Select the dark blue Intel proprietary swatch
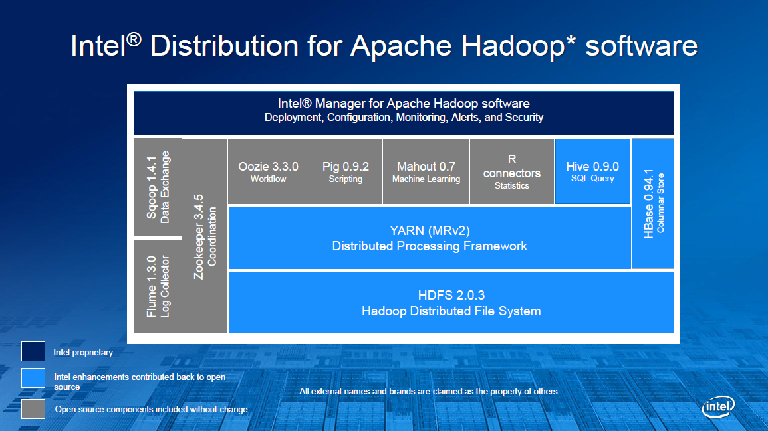This screenshot has height=431, width=768. tap(33, 352)
